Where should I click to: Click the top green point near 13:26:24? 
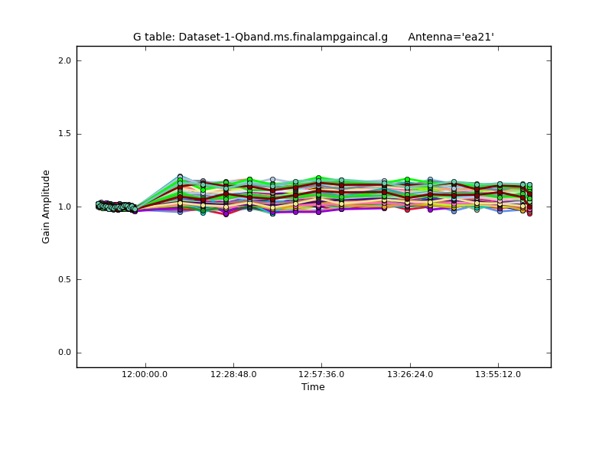[x=407, y=180]
